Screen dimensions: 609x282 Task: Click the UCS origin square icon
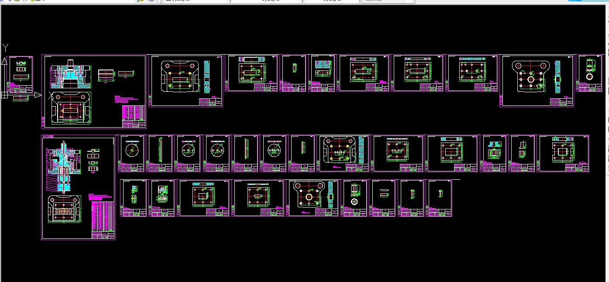click(4, 94)
